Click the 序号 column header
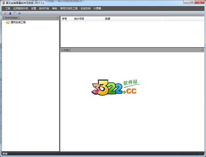 67,19
